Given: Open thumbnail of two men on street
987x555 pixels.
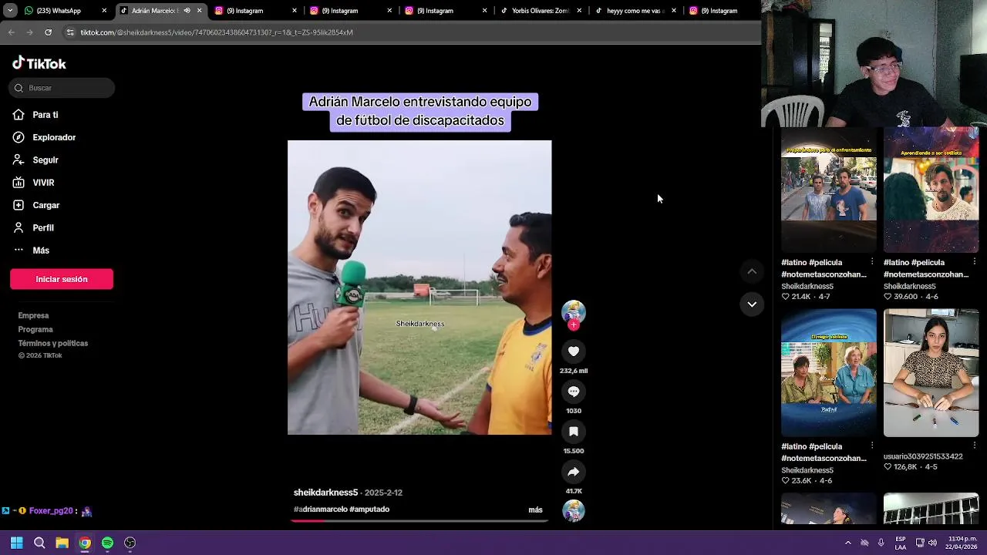Looking at the screenshot, I should click(829, 189).
